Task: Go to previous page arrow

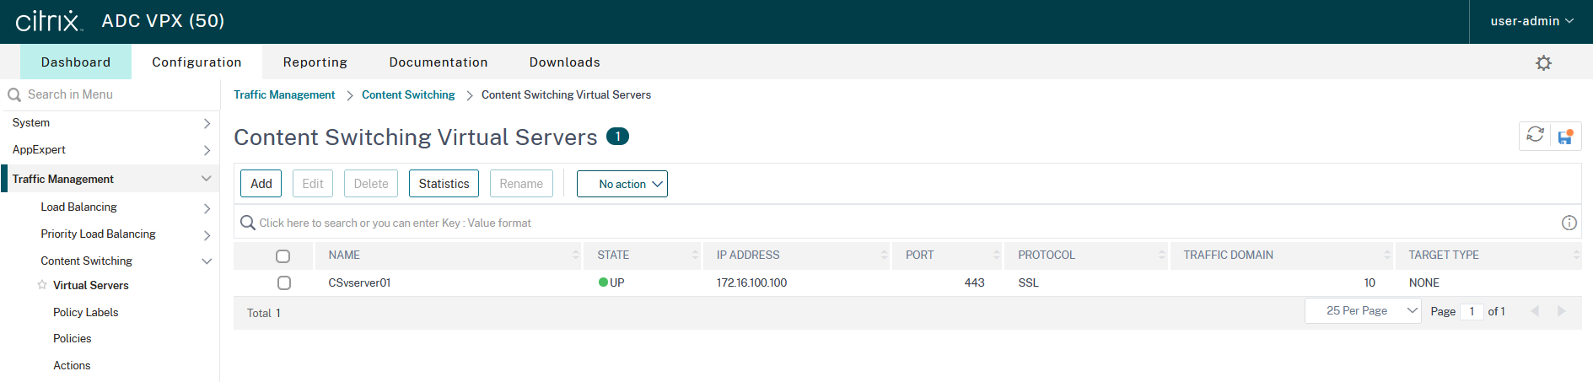Action: coord(1534,311)
